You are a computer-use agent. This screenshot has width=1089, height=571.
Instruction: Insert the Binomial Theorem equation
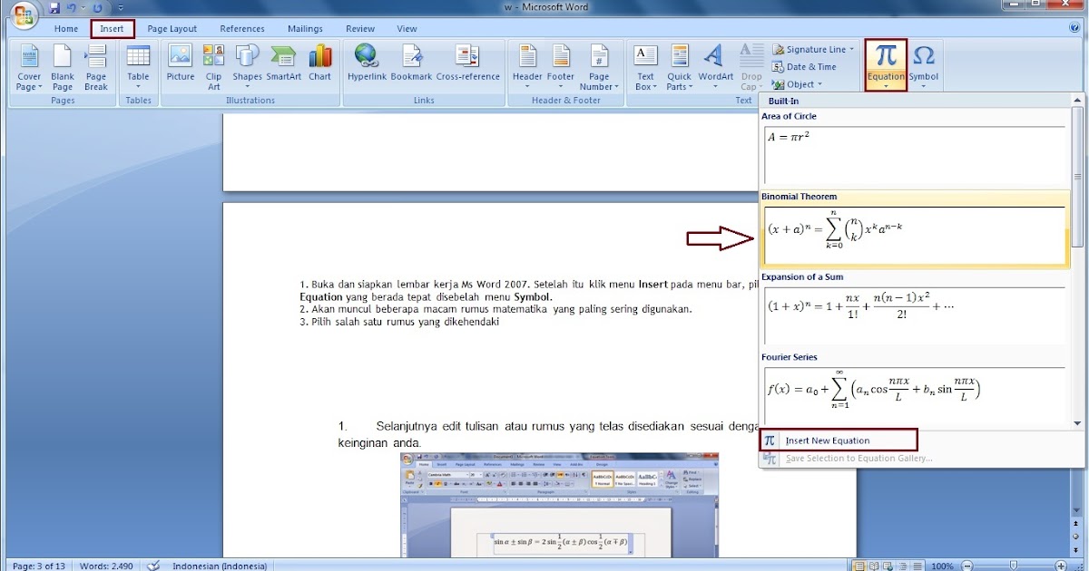click(915, 231)
